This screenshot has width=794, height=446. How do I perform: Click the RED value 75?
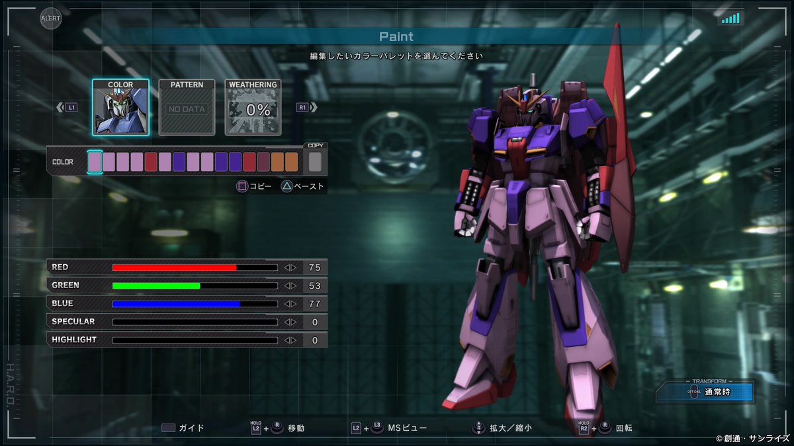(x=315, y=268)
